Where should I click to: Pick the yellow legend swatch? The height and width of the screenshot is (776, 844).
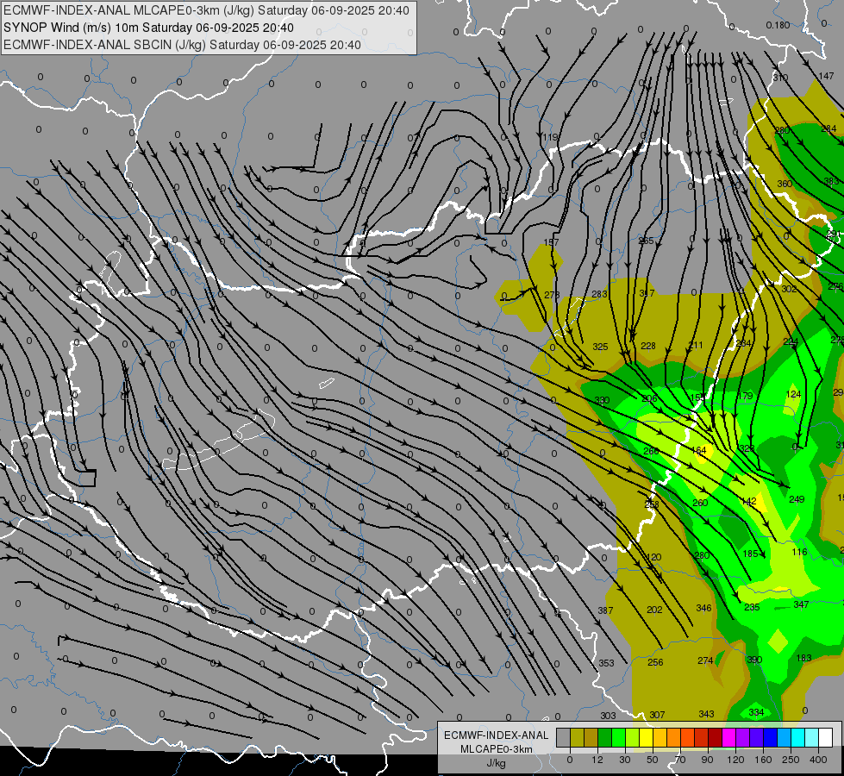pyautogui.click(x=646, y=737)
